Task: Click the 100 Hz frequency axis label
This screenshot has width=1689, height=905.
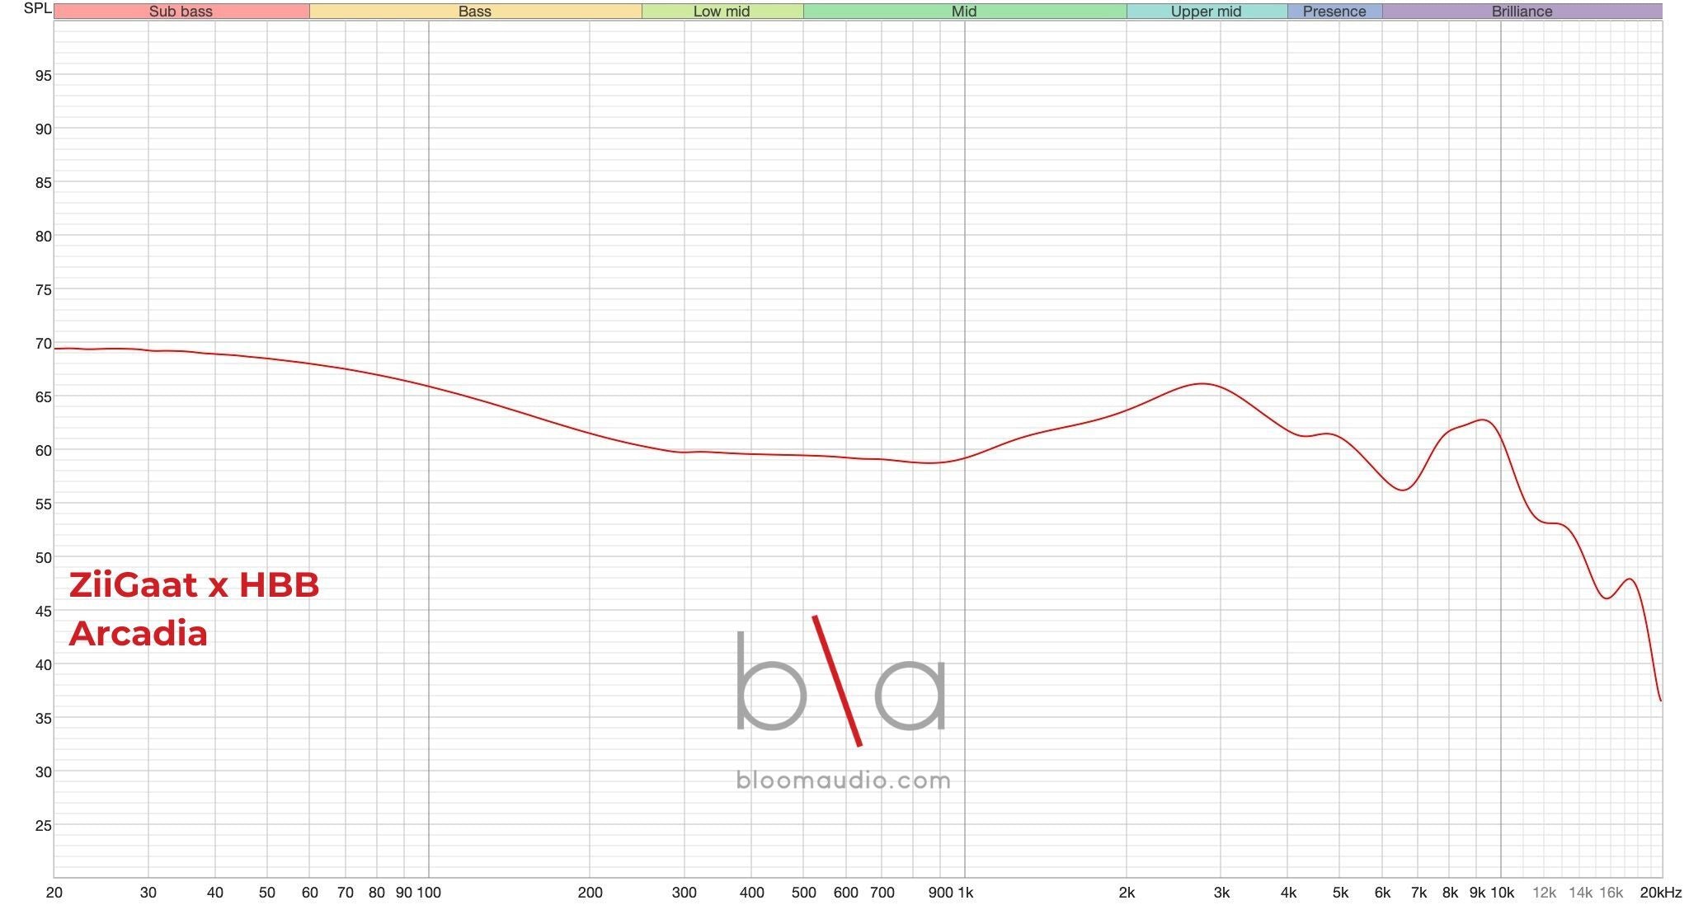Action: tap(429, 893)
